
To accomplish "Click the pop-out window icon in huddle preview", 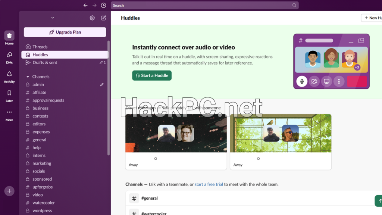I will pos(361,40).
